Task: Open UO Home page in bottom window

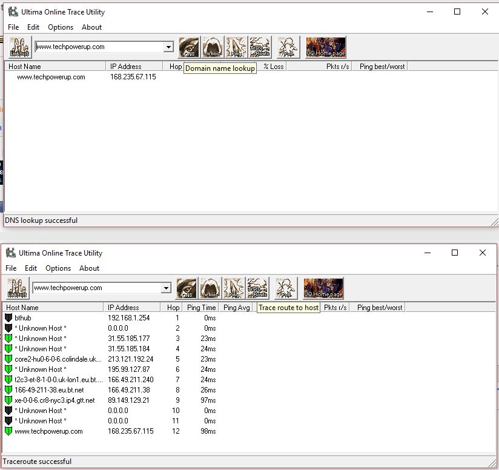Action: [x=323, y=288]
